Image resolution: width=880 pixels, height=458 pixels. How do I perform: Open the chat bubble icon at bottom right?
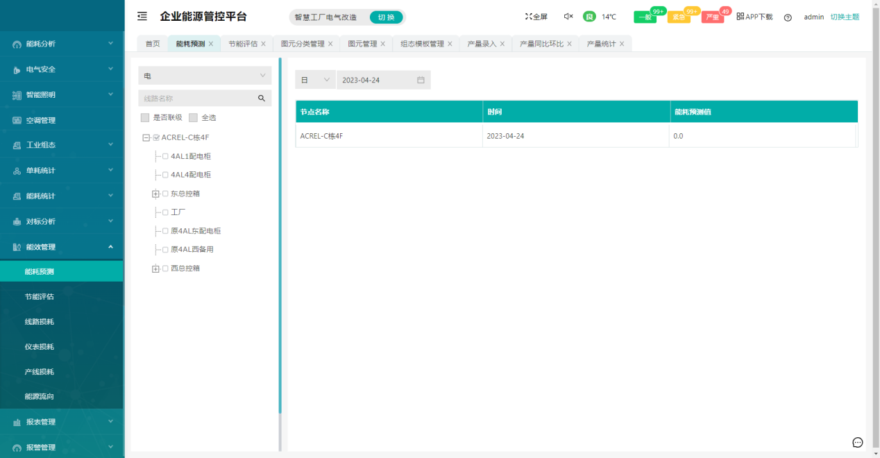point(858,443)
